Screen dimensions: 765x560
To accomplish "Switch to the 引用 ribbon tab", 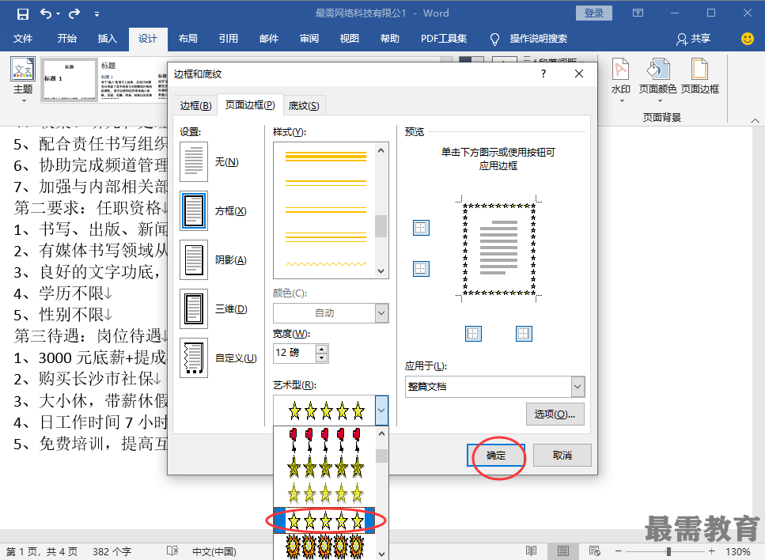I will coord(229,39).
